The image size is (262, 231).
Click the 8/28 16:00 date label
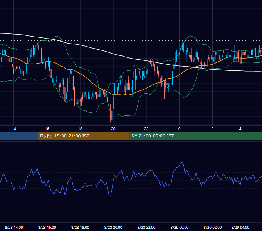[47, 227]
